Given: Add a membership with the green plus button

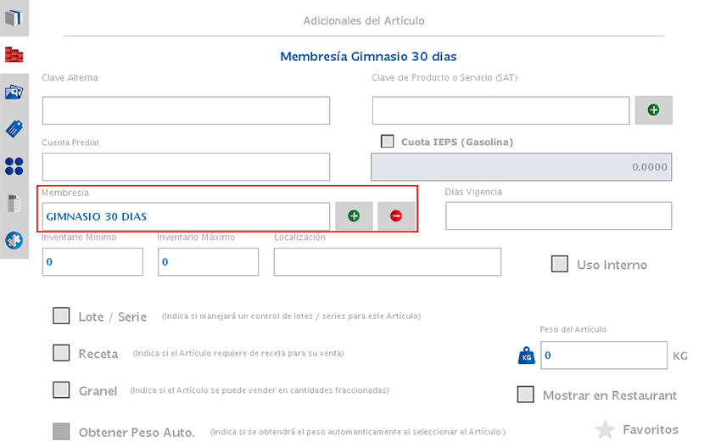Looking at the screenshot, I should click(354, 216).
